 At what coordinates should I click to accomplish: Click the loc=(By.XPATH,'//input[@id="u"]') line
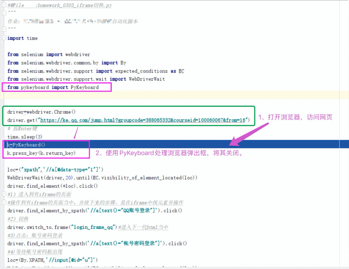tap(52, 260)
